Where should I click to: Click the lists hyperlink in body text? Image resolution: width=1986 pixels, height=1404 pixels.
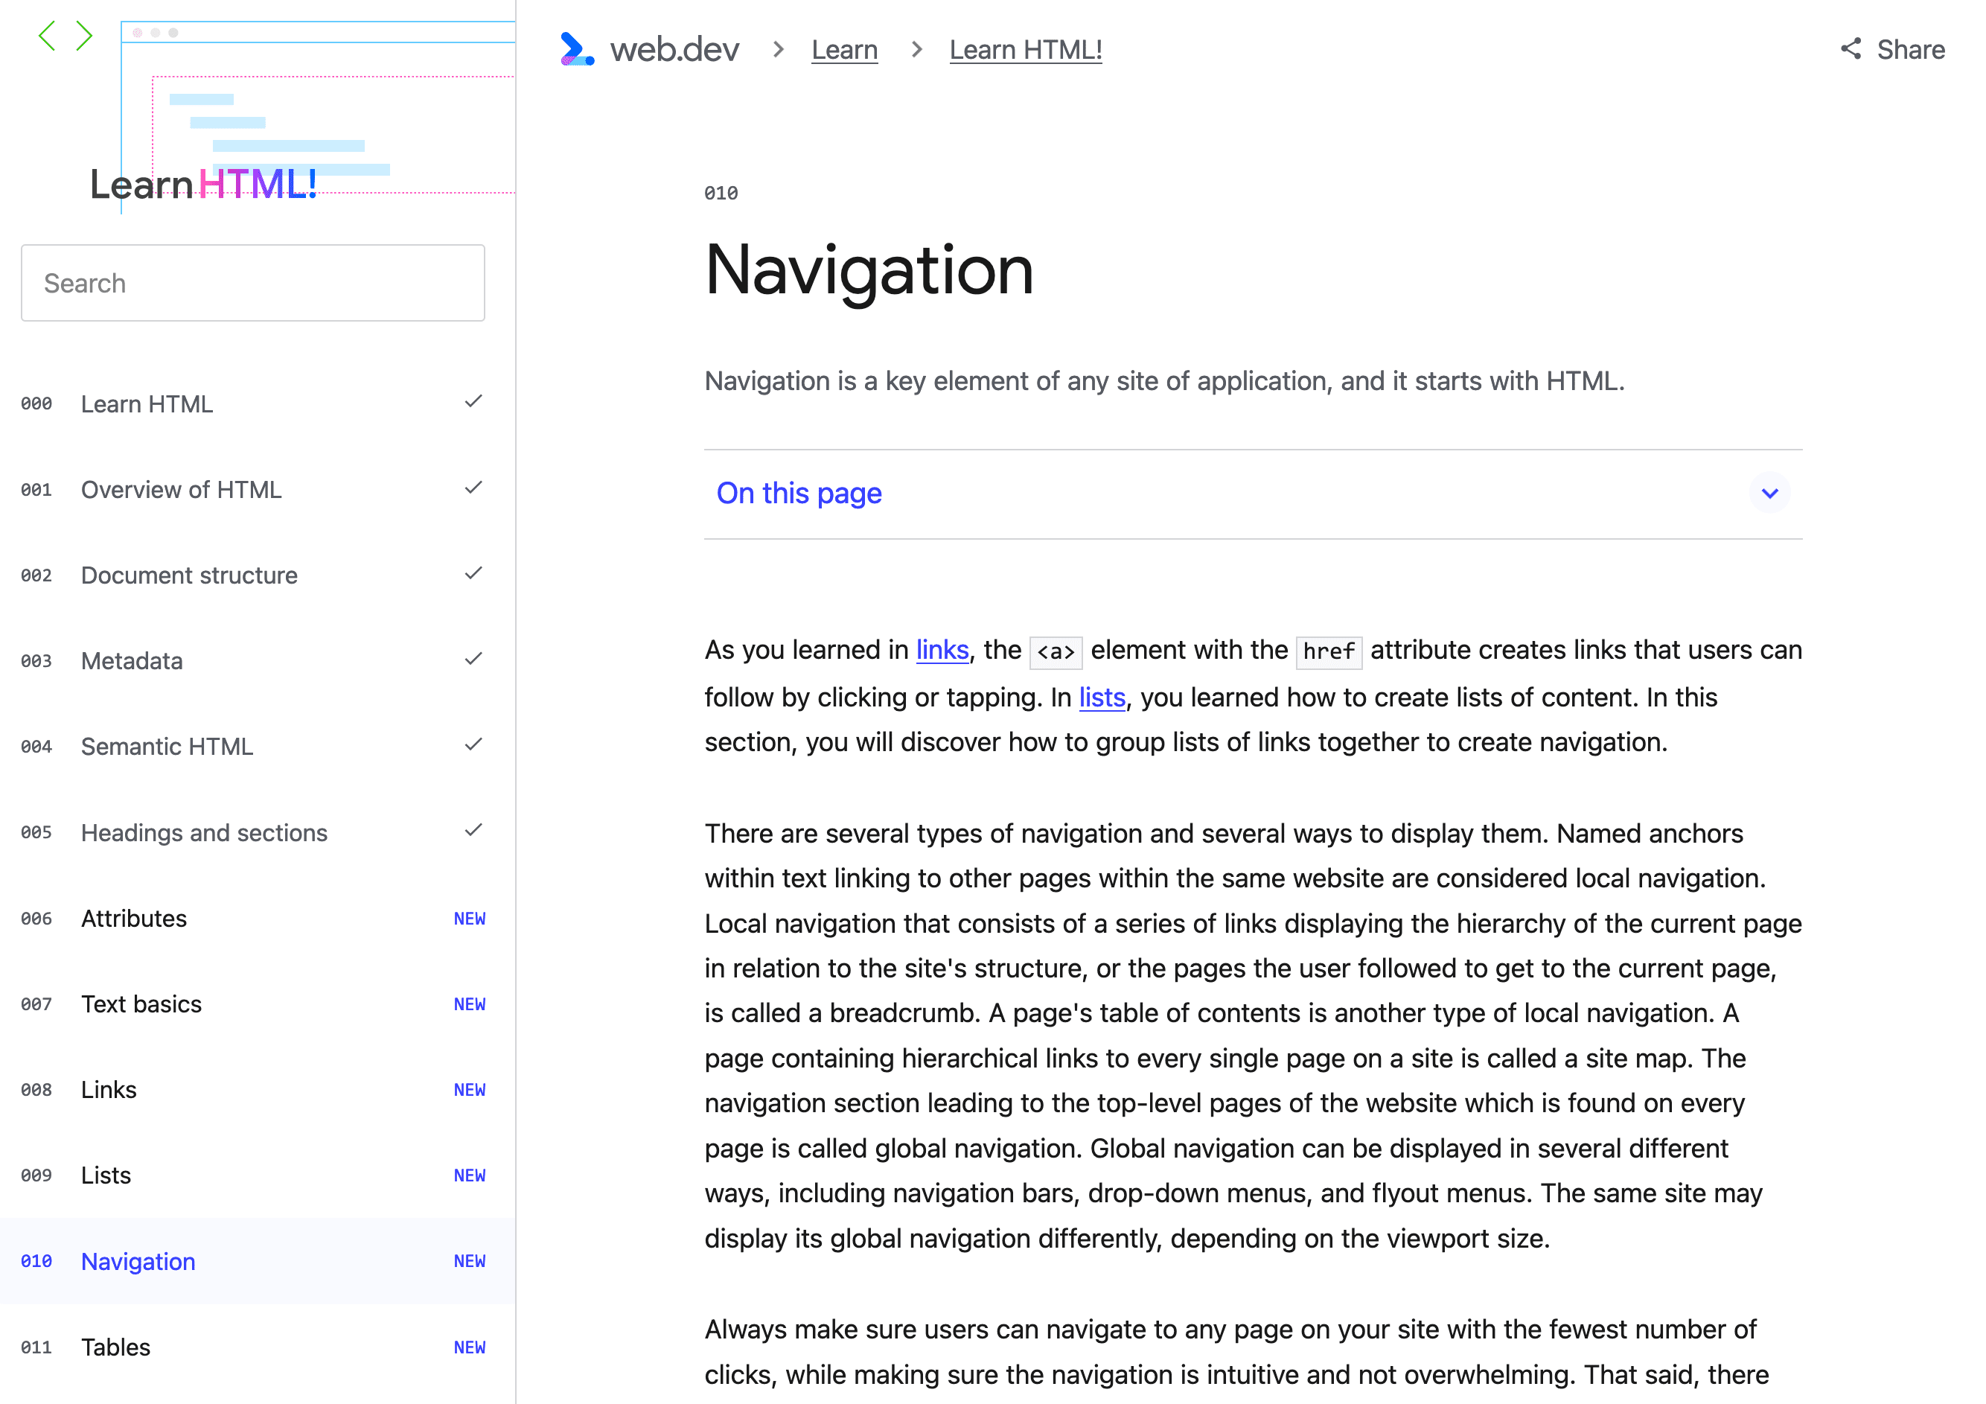[x=1102, y=698]
